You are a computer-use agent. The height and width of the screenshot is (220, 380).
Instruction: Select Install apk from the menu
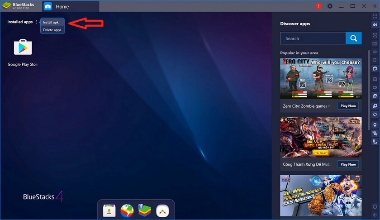(x=51, y=22)
